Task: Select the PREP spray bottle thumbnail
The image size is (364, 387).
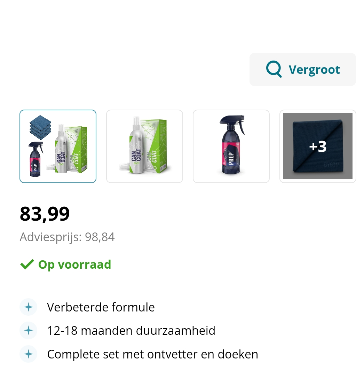Action: coord(231,147)
